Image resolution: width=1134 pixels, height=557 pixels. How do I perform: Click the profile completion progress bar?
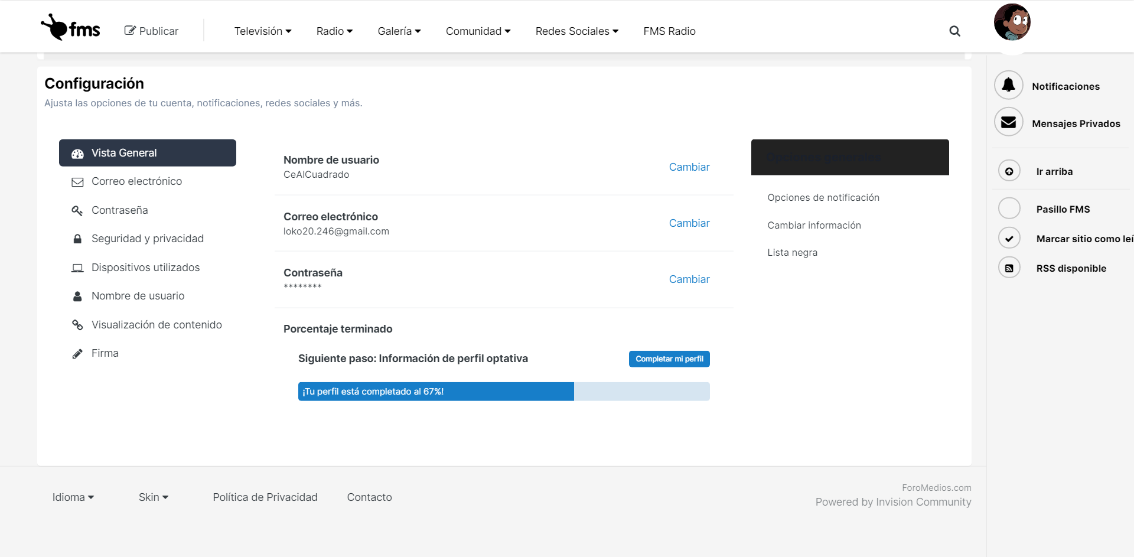[x=503, y=392]
